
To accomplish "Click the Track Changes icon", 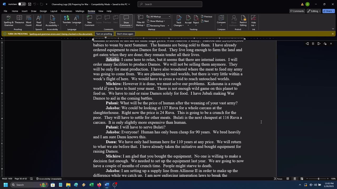I will click(x=179, y=18).
